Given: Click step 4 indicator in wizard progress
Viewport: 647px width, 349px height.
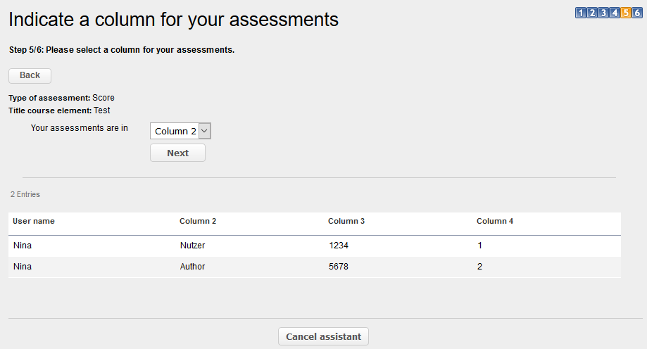Looking at the screenshot, I should pyautogui.click(x=615, y=13).
